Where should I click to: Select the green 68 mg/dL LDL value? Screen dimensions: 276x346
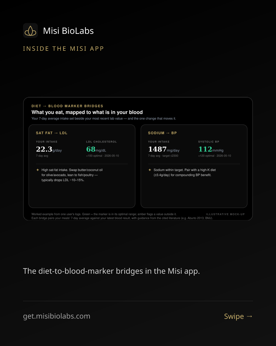pos(96,149)
